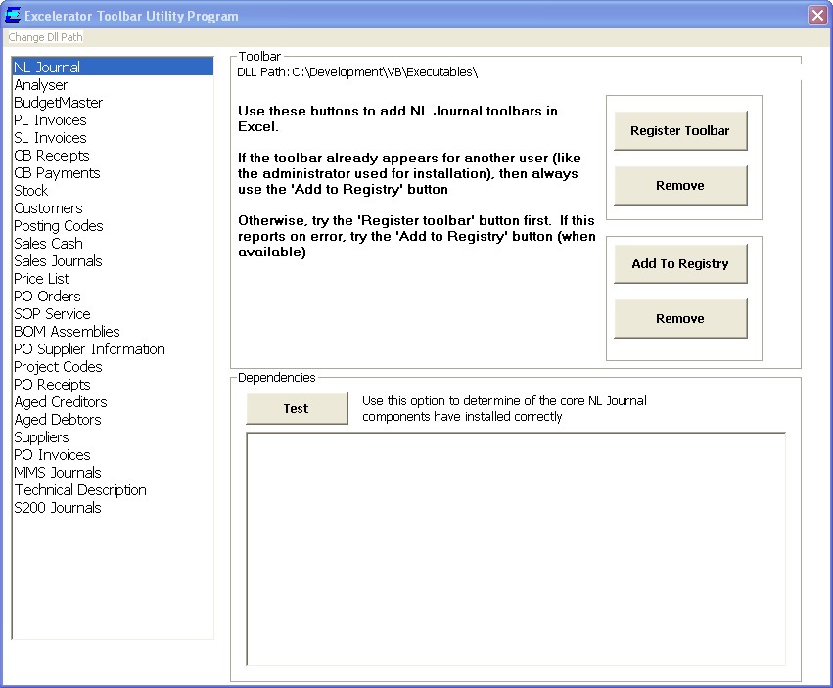
Task: Pick Stock from the module list
Action: [x=113, y=190]
